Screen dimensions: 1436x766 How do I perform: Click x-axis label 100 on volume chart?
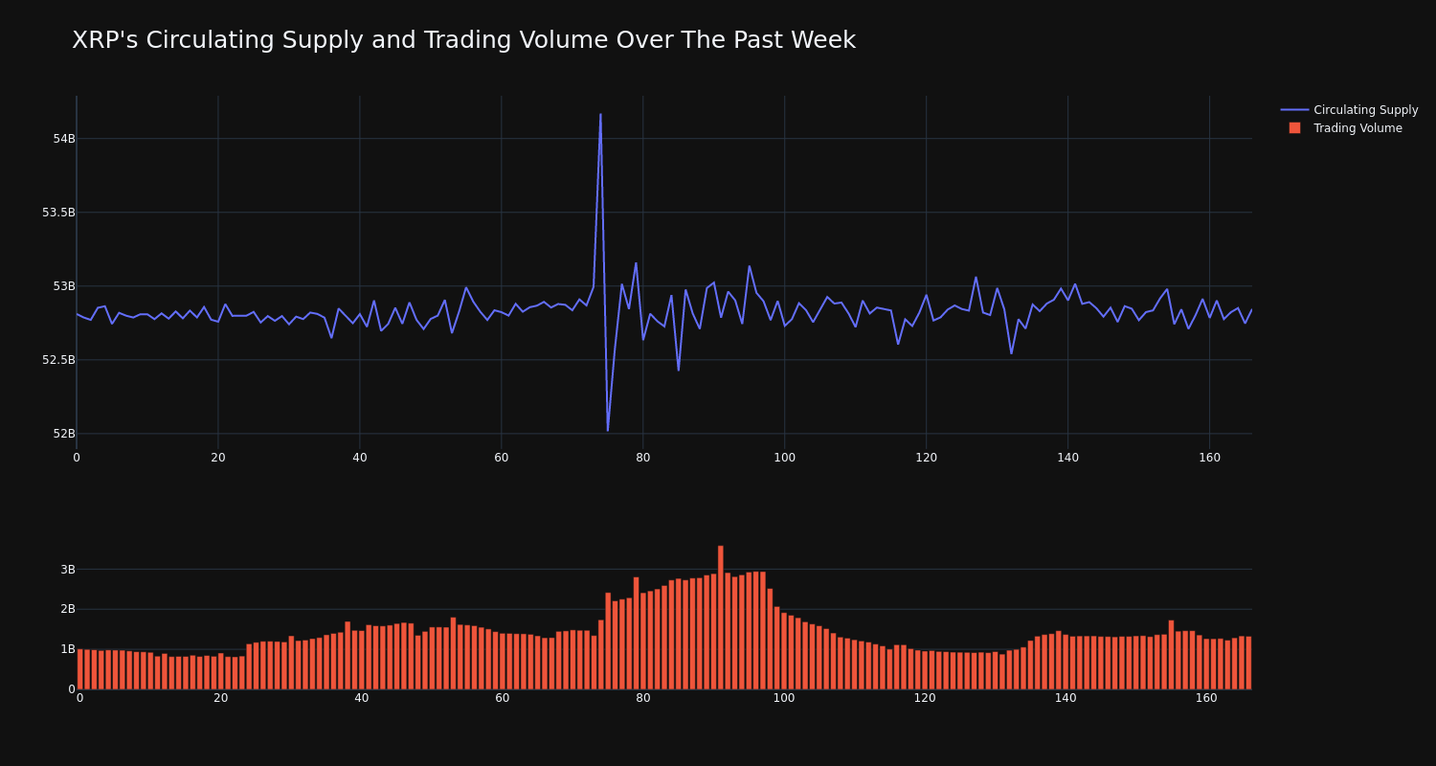(784, 698)
